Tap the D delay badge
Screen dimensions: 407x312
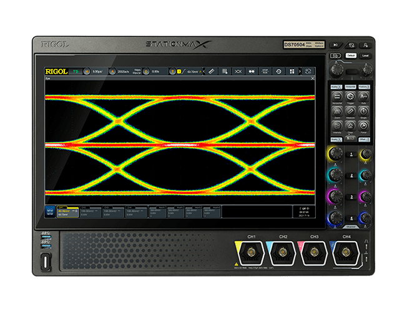146,71
